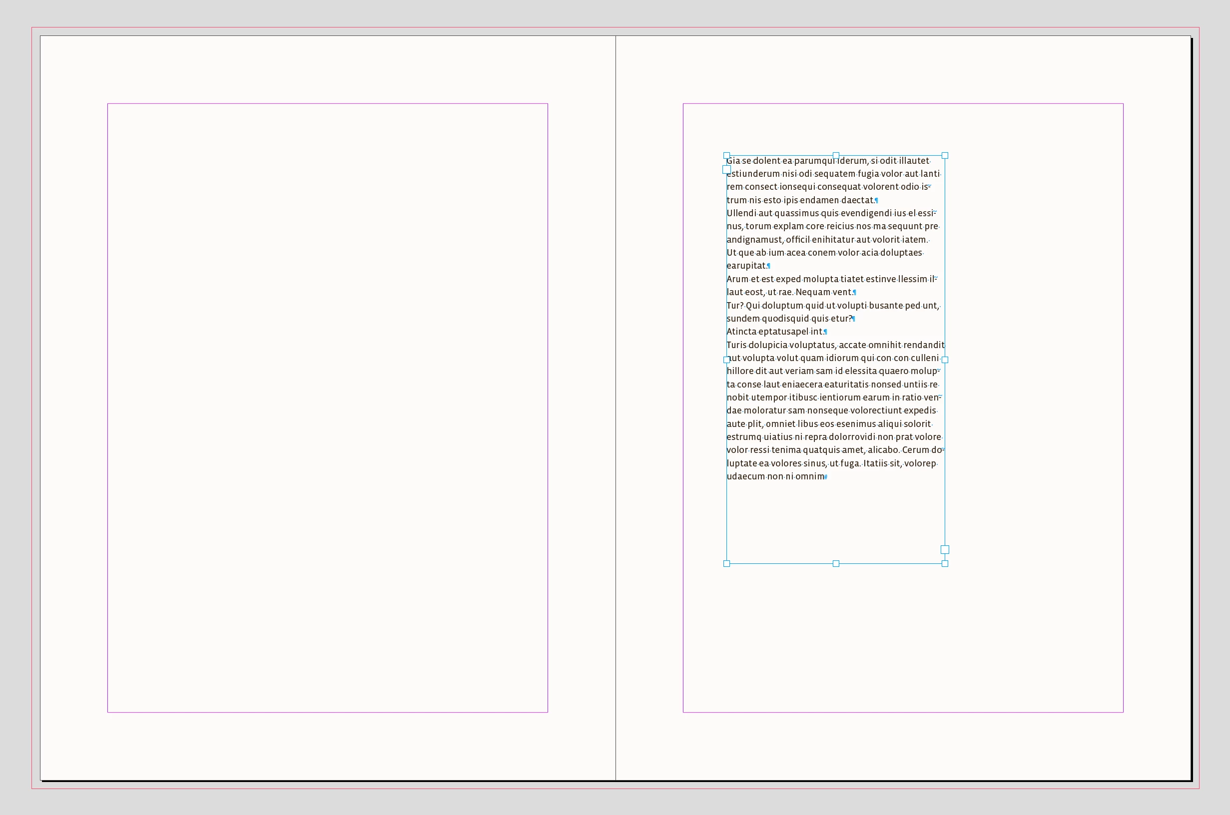Click the word "Cerum" in the text
Screen dimensions: 1230x815
coord(915,450)
